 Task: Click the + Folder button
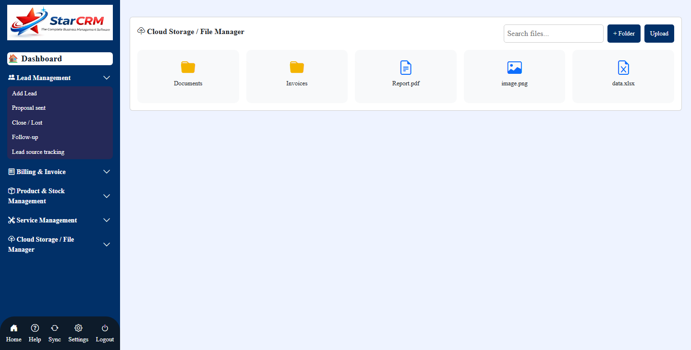[x=623, y=33]
